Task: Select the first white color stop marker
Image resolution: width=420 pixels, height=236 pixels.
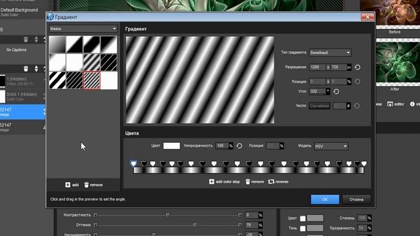Action: (134, 163)
